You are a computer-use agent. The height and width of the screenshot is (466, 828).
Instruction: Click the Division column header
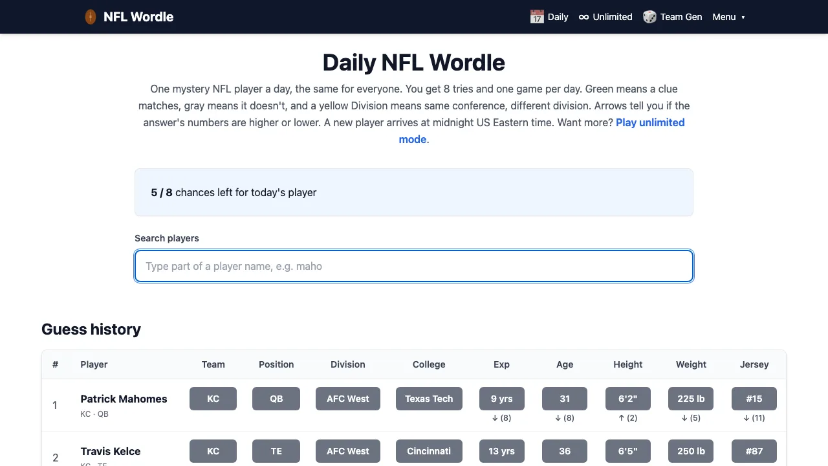[348, 364]
